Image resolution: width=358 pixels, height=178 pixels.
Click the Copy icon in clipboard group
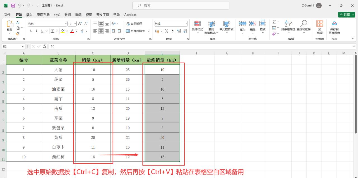[x=17, y=28]
